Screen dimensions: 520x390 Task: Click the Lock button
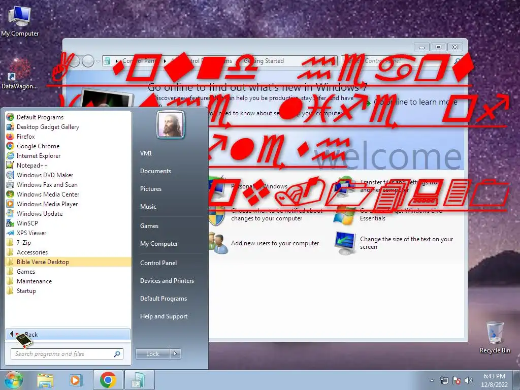click(x=152, y=354)
